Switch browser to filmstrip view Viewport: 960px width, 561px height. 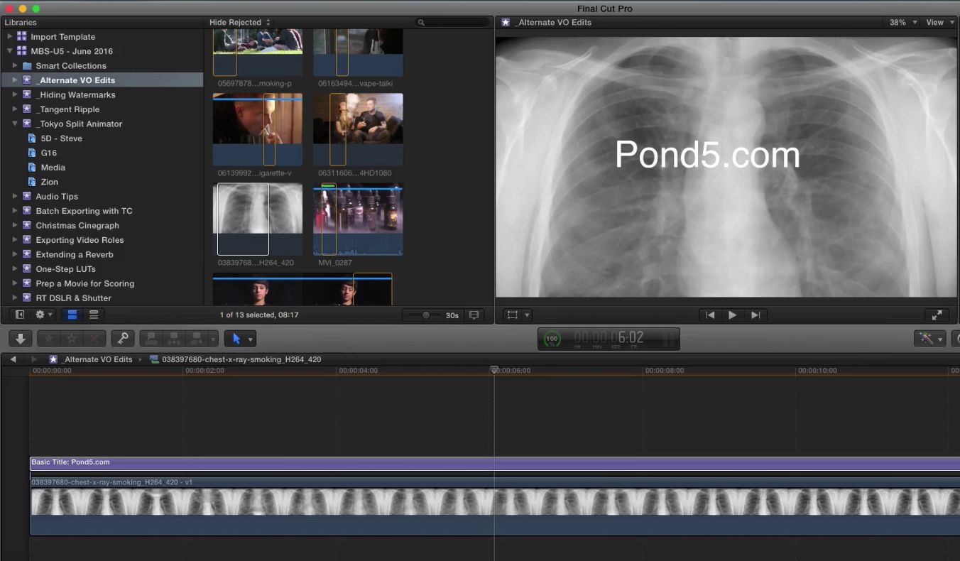click(72, 315)
